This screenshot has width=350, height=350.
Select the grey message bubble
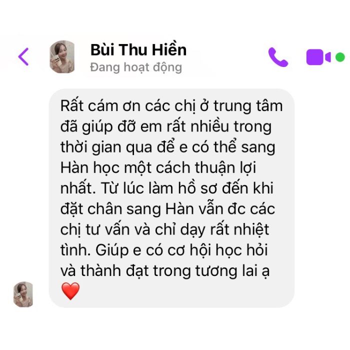click(x=171, y=198)
